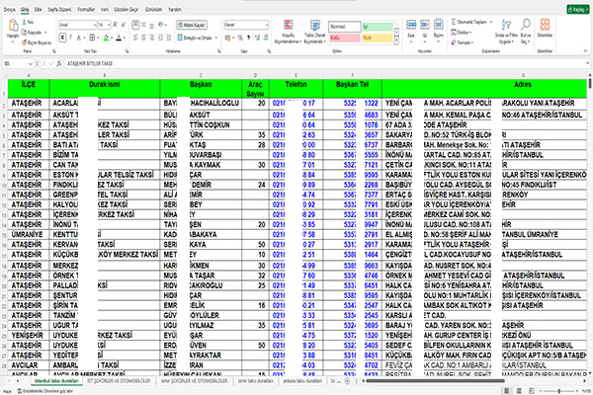
Task: Center text horizontally
Action: pyautogui.click(x=143, y=38)
